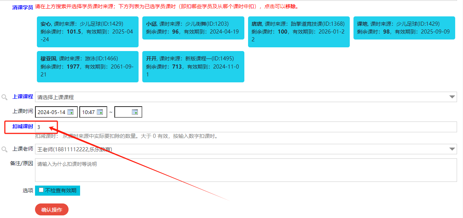Remove the 小邱 少儿街舞 student card

[193, 28]
